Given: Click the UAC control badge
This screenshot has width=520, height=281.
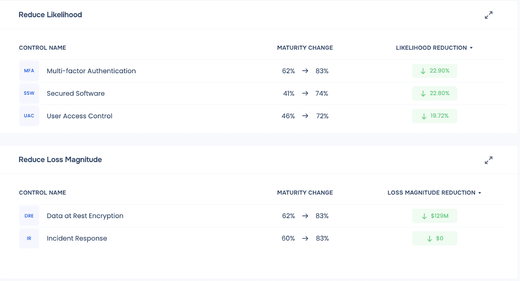Looking at the screenshot, I should 29,116.
